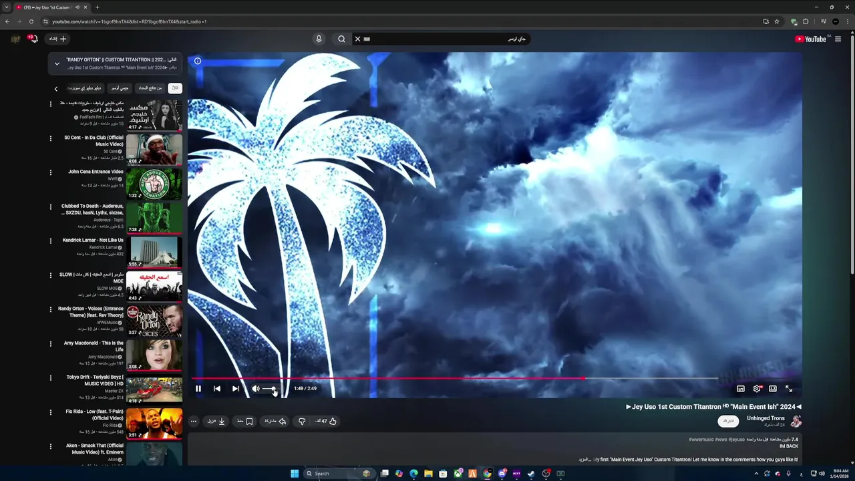
Task: Open John Cena Entrance Video thumbnail
Action: pos(154,184)
